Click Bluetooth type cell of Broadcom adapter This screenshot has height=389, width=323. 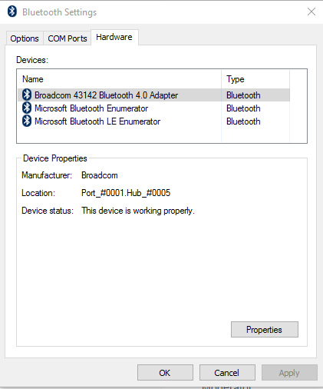[x=243, y=95]
